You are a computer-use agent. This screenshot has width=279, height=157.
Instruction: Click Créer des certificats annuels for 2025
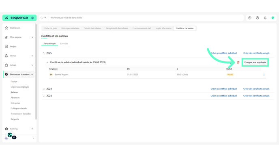point(256,53)
